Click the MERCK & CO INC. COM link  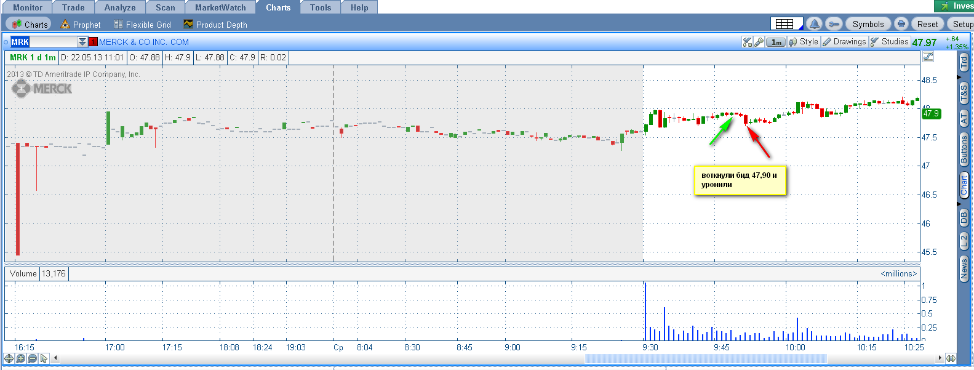pos(144,42)
